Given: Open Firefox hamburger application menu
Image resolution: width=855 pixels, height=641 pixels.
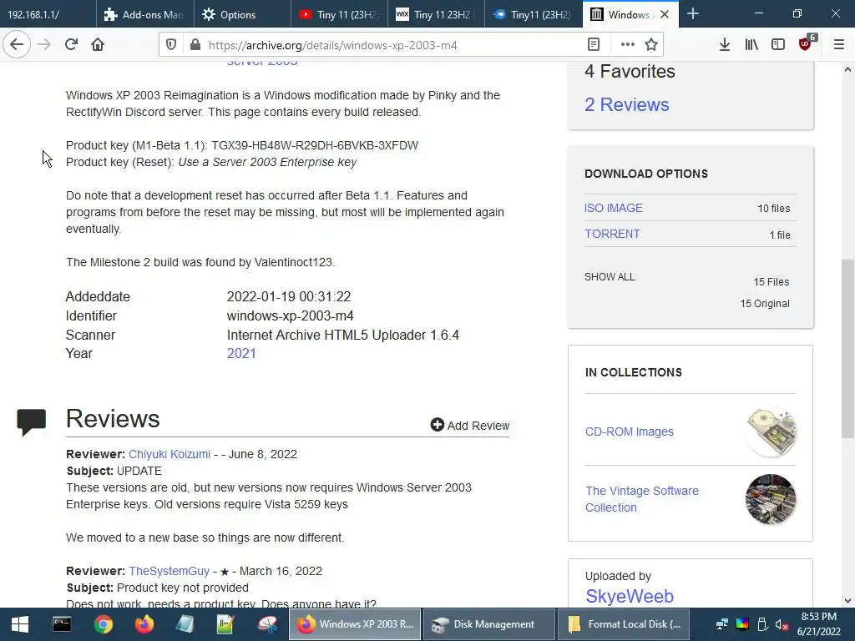Looking at the screenshot, I should click(x=839, y=45).
